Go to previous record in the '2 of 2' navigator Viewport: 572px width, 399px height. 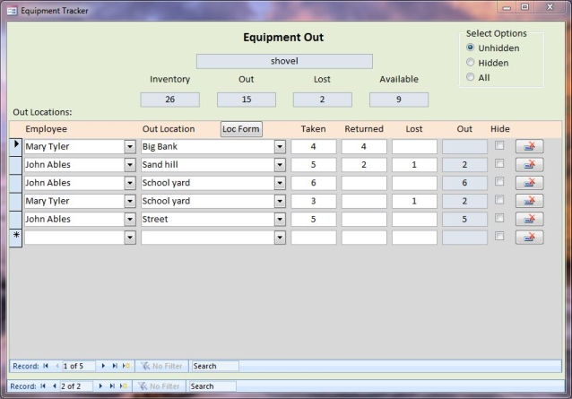(54, 386)
